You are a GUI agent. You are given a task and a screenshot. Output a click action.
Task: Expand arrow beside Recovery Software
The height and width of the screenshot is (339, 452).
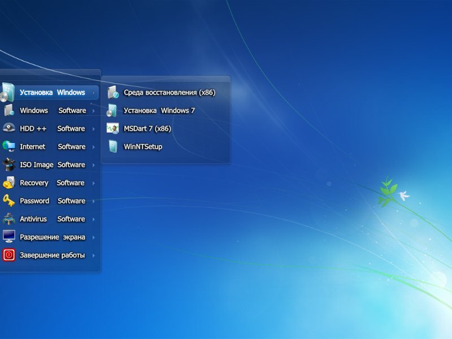tap(94, 183)
